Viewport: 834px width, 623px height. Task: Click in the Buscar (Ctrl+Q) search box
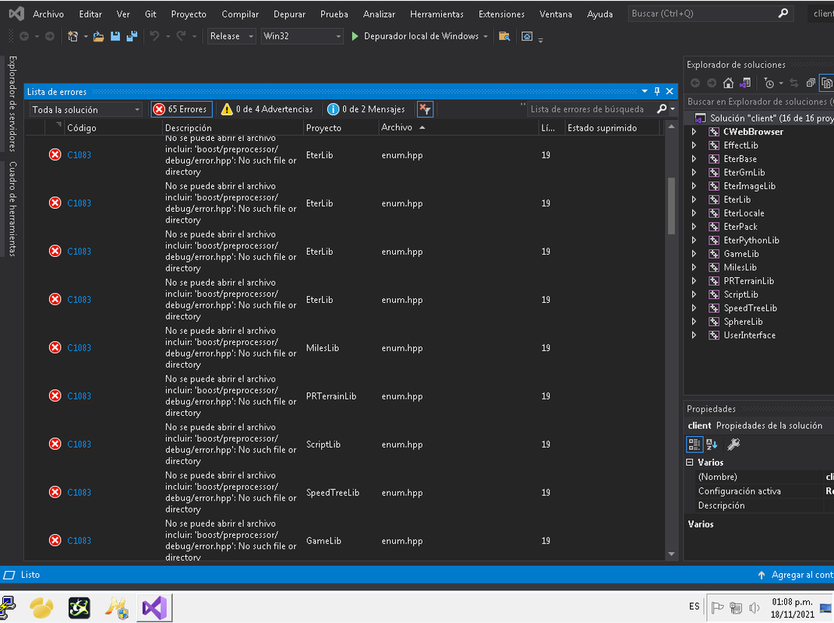pos(710,14)
